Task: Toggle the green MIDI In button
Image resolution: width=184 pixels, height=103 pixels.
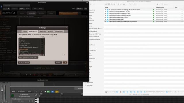Action: click(x=49, y=92)
